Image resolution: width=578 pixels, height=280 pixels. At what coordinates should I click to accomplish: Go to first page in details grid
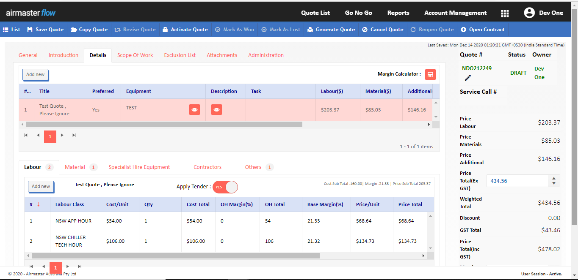coord(26,135)
